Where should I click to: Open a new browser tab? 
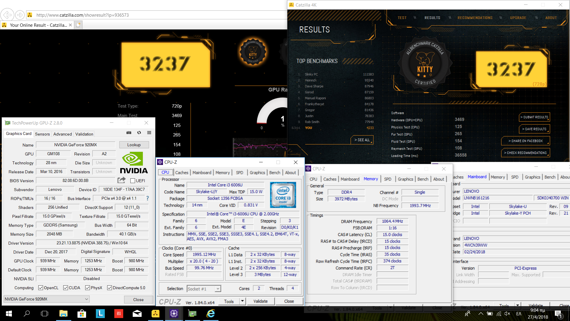[78, 25]
